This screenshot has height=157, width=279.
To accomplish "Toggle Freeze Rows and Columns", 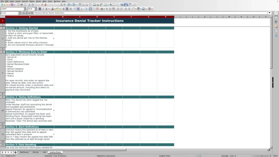I will pos(125,5).
